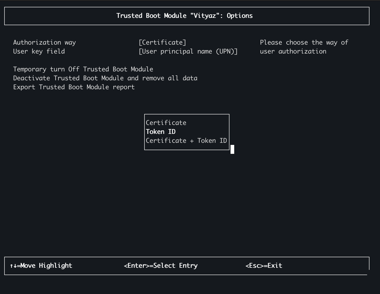Choose the highlighted Token ID entry

point(161,132)
